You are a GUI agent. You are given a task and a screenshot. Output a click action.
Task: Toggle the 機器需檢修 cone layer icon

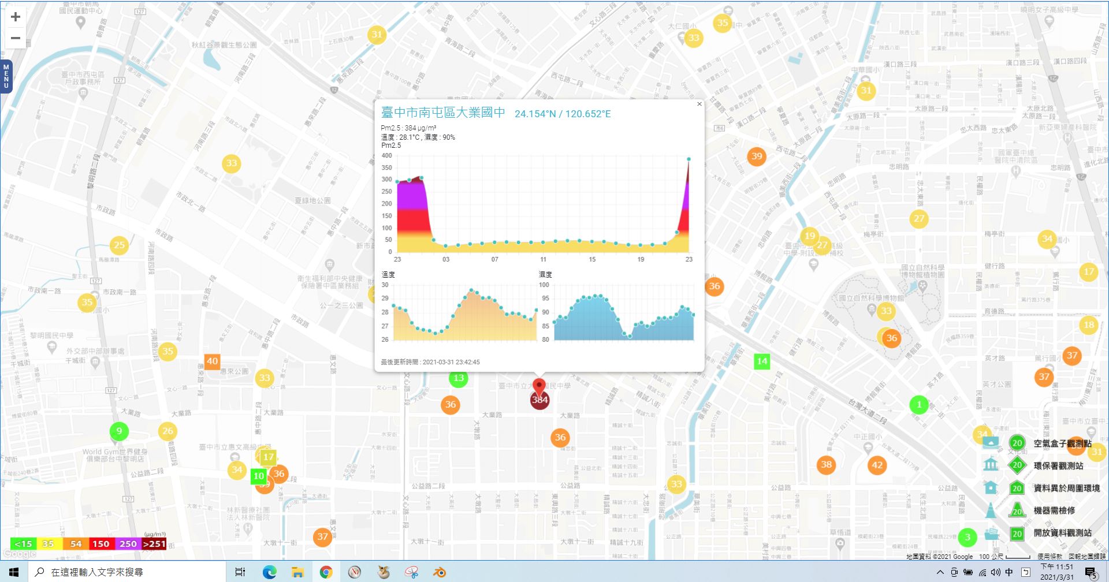pos(991,510)
